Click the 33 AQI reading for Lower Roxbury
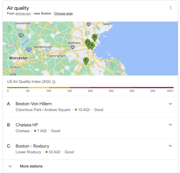Screen dimensions: 180x173 pos(54,152)
